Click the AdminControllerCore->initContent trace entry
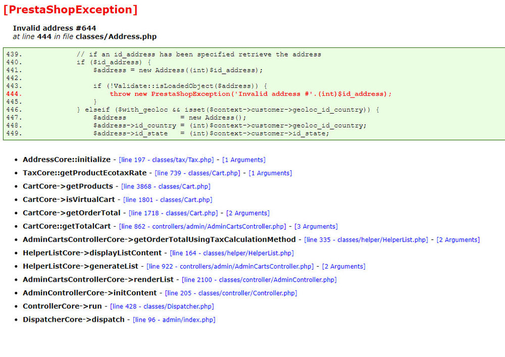This screenshot has width=505, height=357. coord(90,293)
